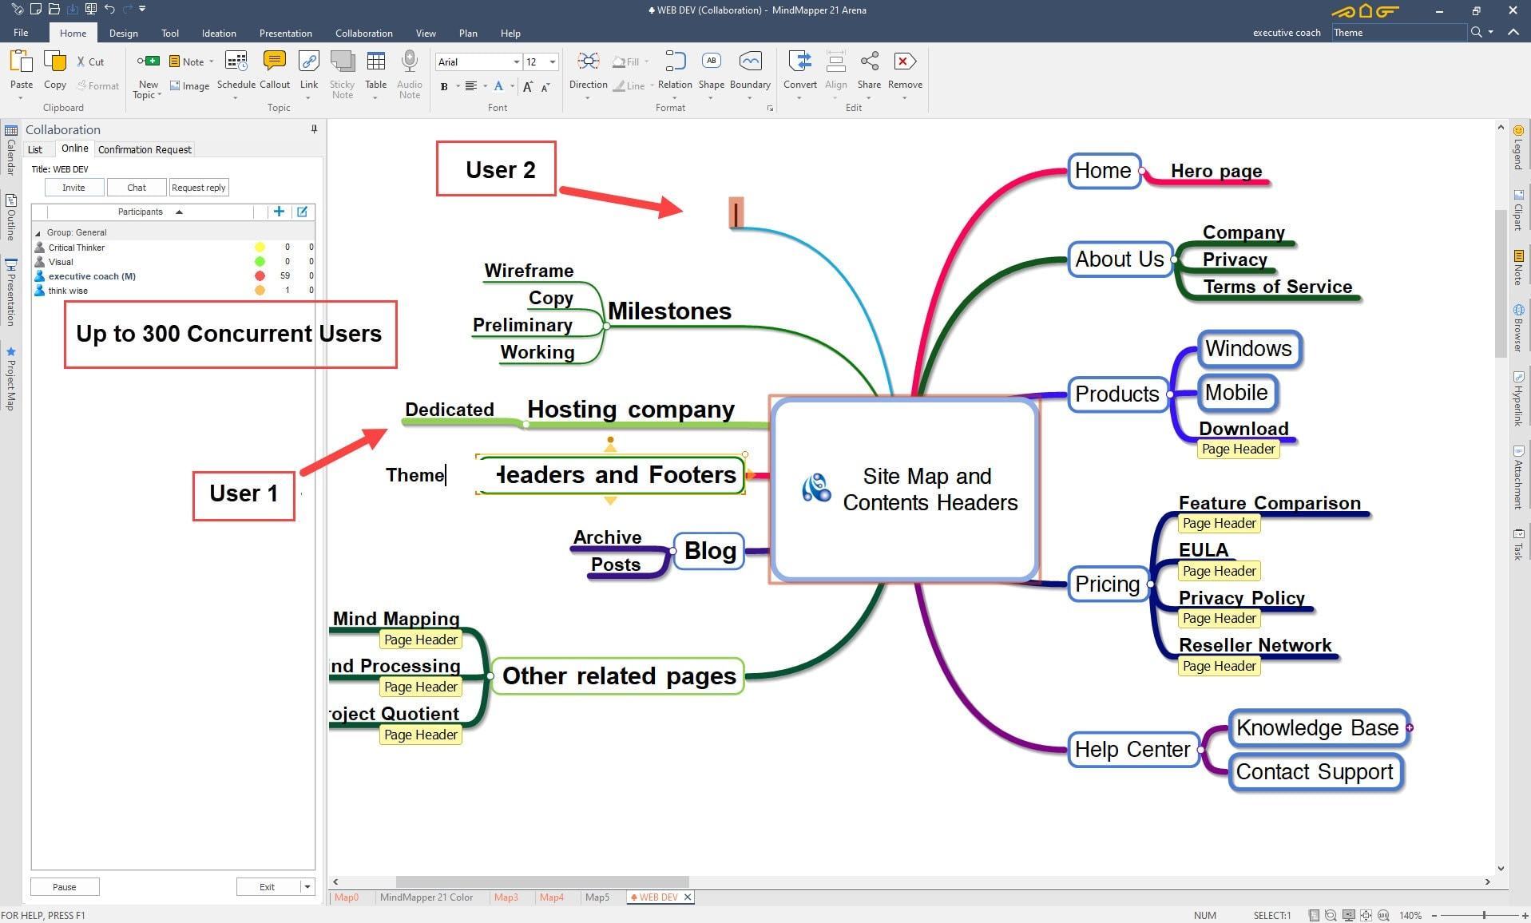Open the Table tool

pyautogui.click(x=375, y=62)
